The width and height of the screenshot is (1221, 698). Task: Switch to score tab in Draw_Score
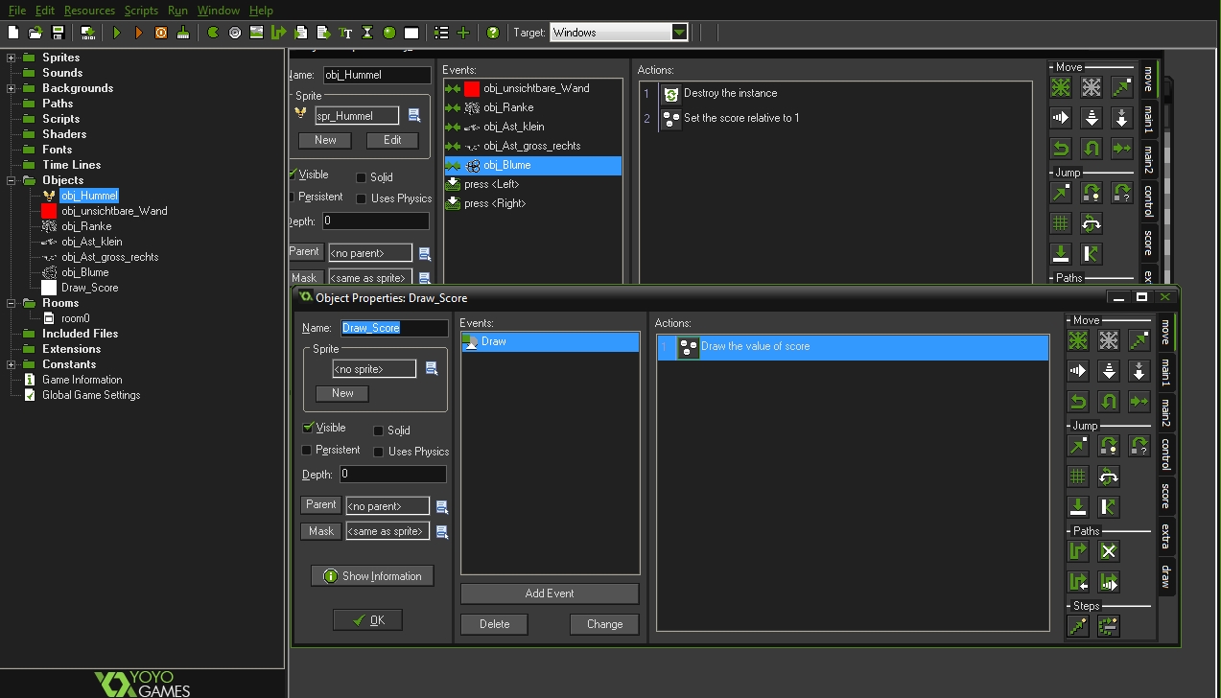point(1165,496)
